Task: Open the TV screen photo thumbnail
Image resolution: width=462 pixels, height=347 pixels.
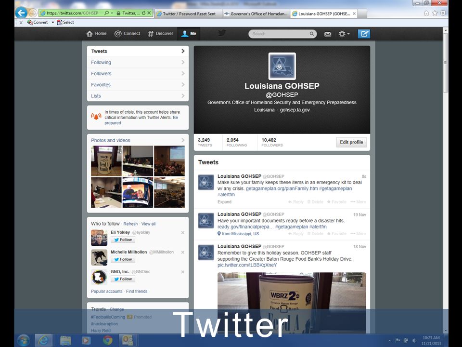Action: (x=138, y=192)
